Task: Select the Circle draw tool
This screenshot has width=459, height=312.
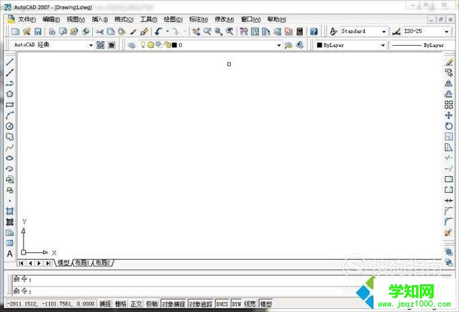Action: (9, 126)
